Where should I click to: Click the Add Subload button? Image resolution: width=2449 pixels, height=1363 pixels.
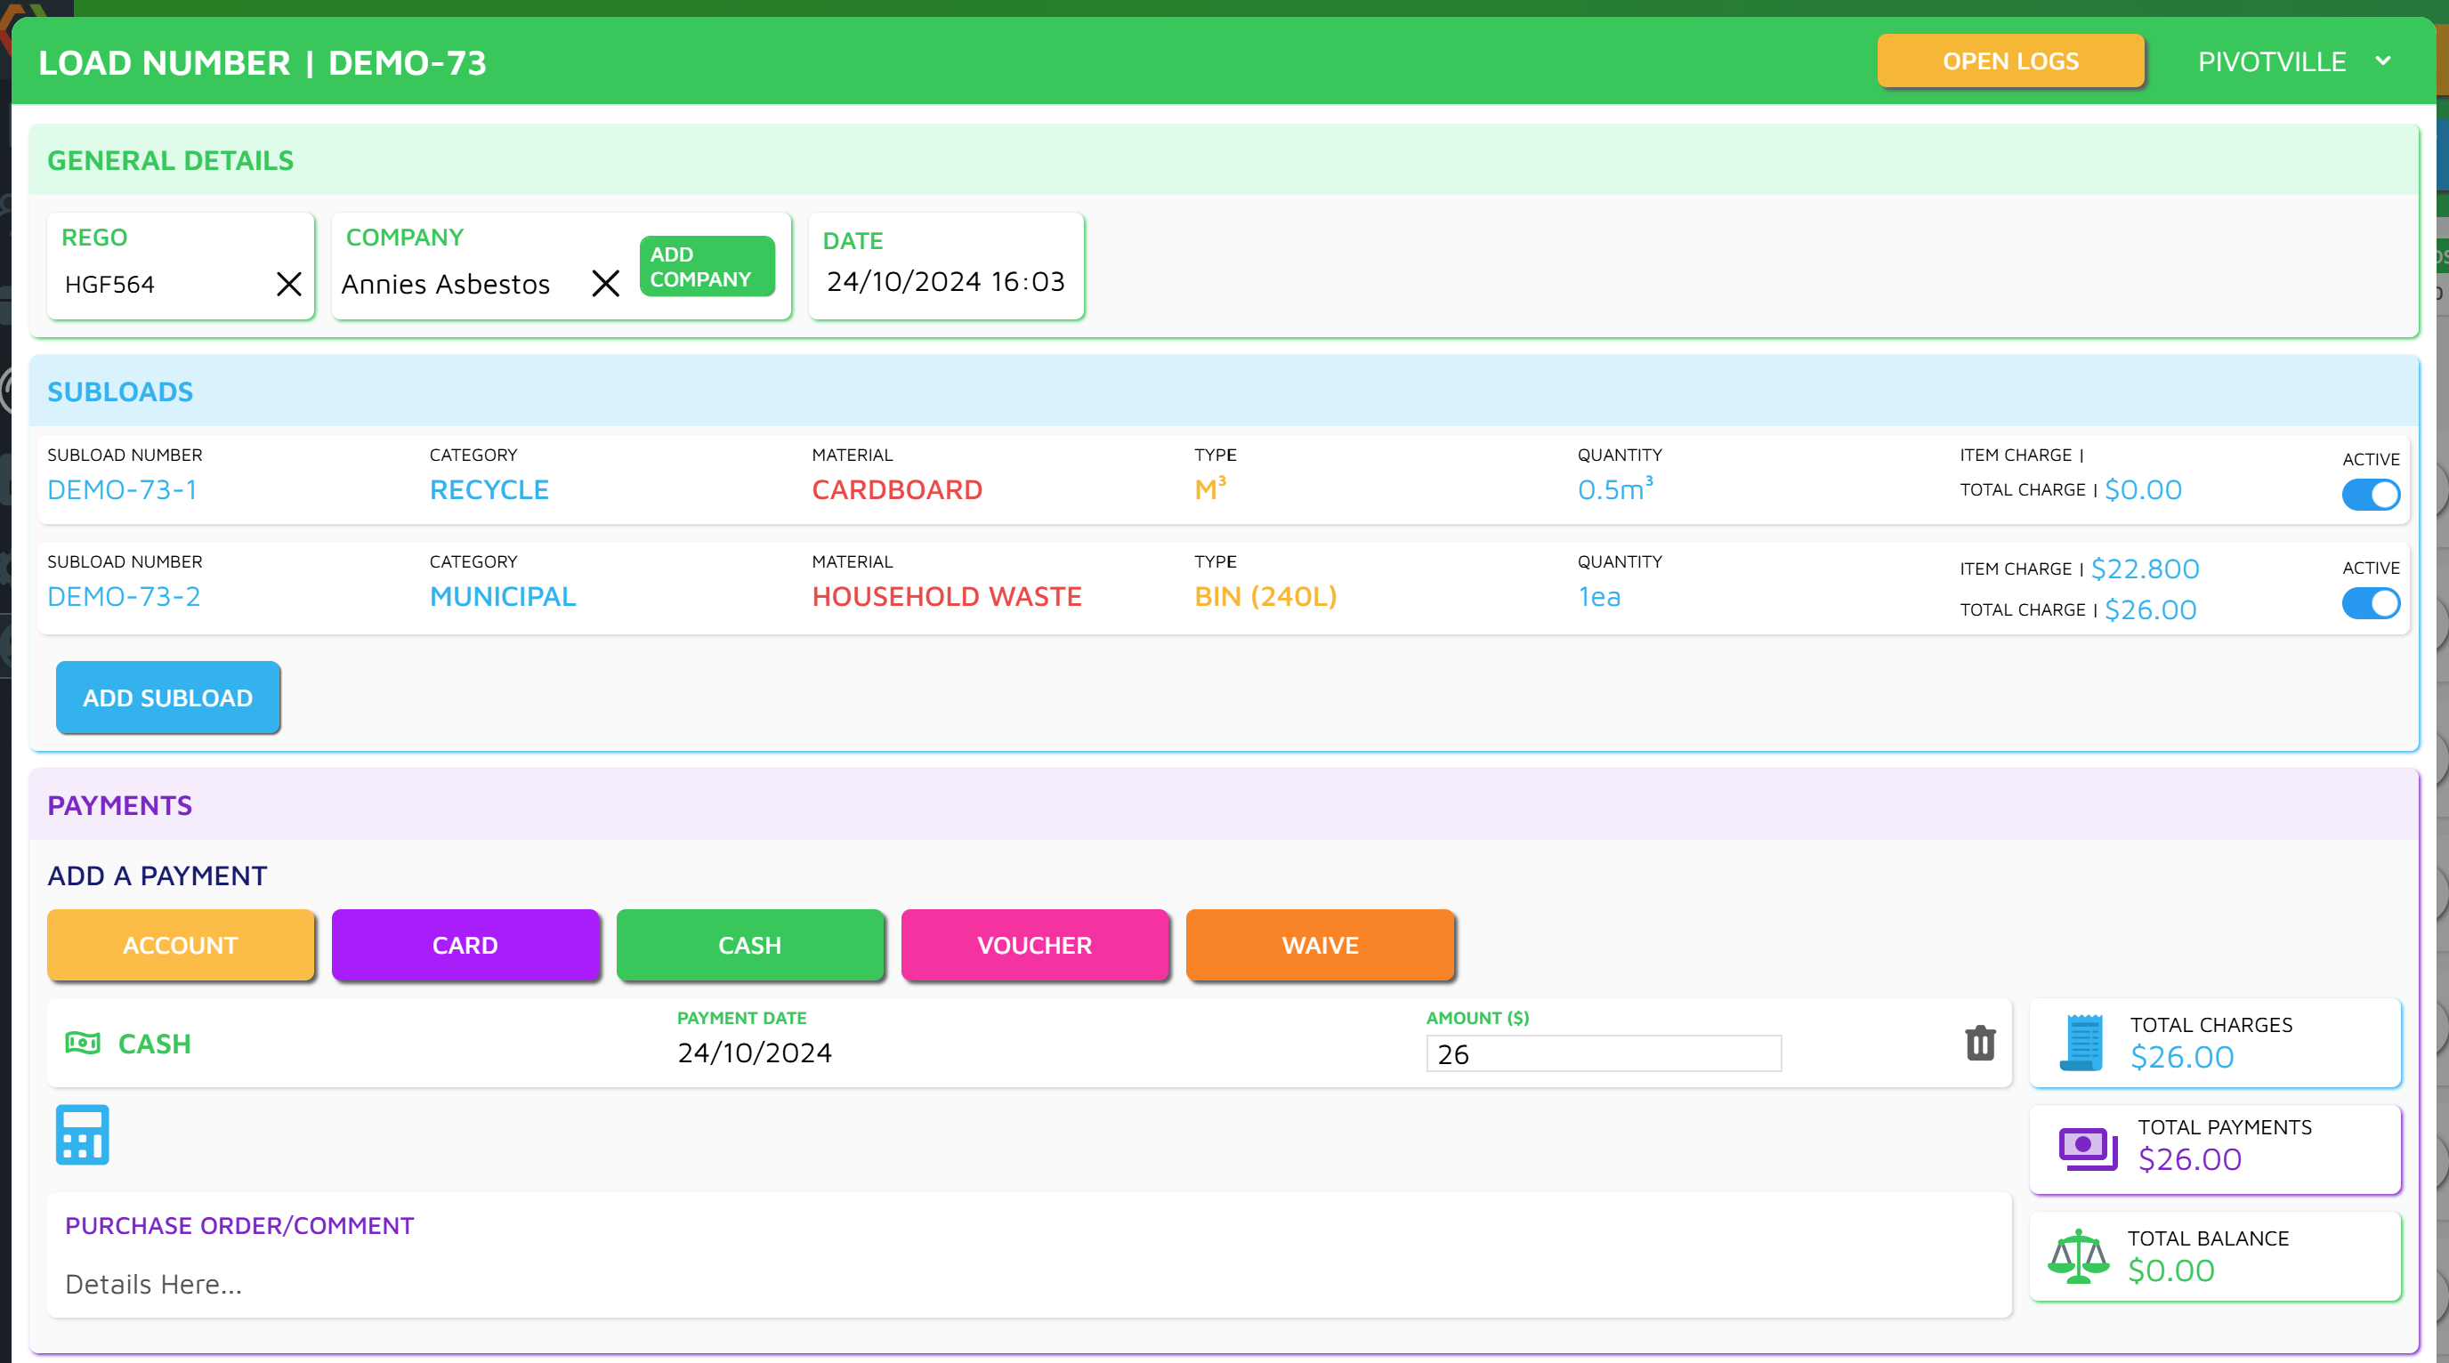coord(167,698)
